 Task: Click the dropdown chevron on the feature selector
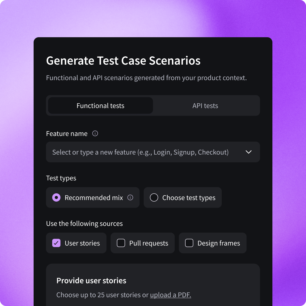[249, 152]
